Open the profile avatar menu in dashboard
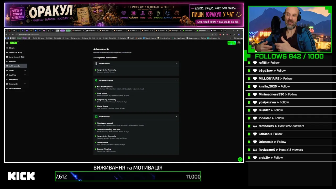The width and height of the screenshot is (336, 189). (239, 43)
